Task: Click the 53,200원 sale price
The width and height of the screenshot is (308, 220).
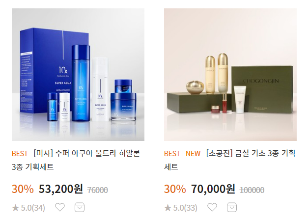Action: [x=61, y=189]
